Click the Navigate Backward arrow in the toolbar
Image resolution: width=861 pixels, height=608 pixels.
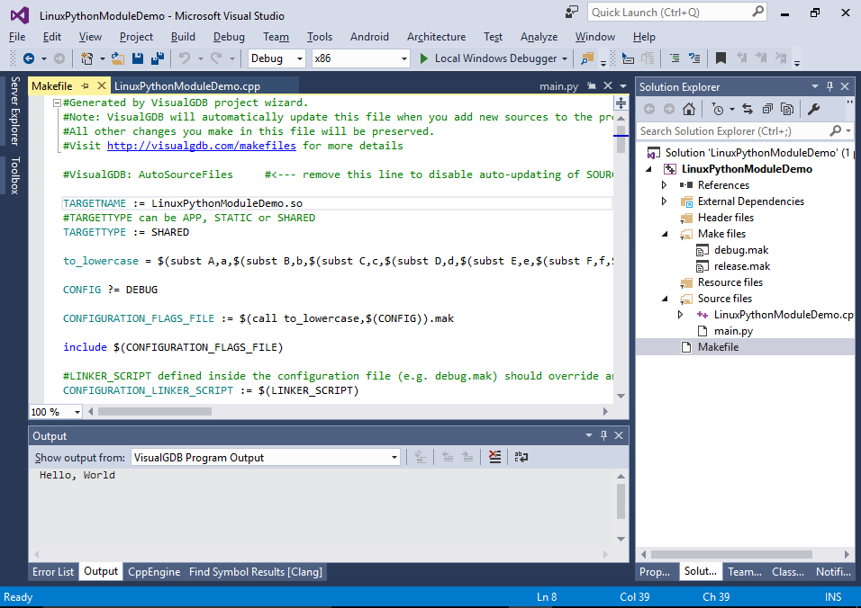pos(29,58)
